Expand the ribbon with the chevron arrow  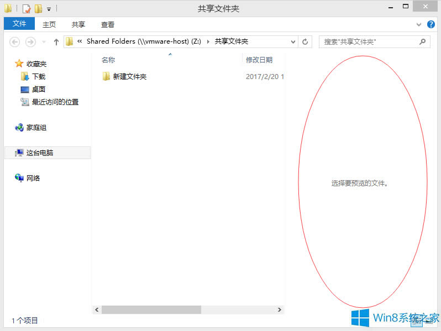coord(419,25)
